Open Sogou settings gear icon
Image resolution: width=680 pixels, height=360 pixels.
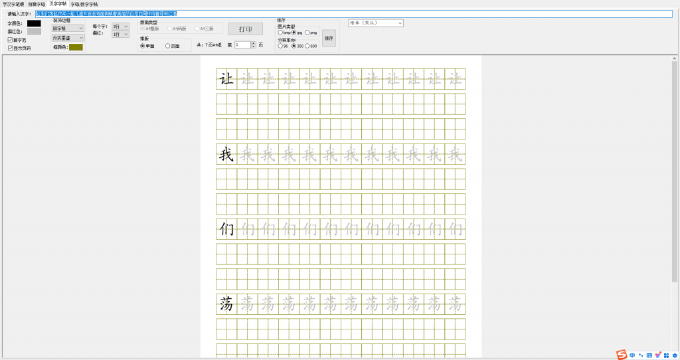pos(673,354)
